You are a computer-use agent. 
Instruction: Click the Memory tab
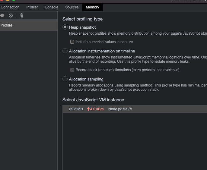tap(92, 7)
